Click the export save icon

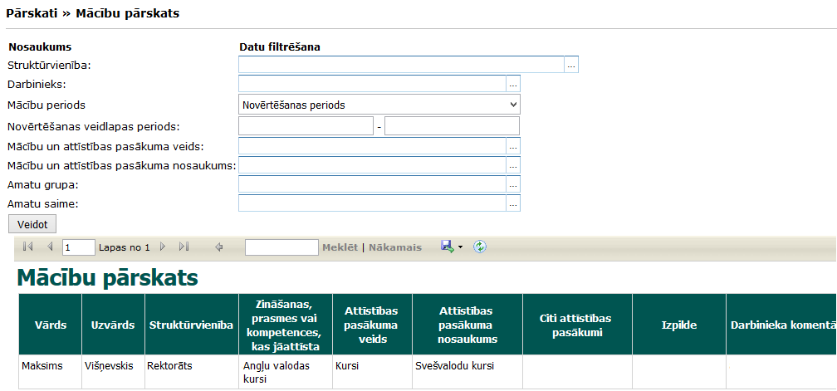point(447,247)
